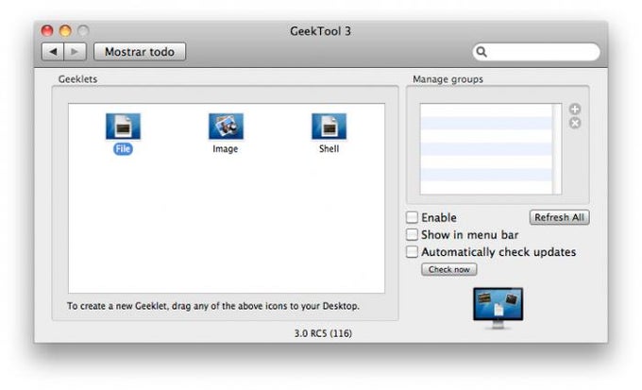Click the GeekTool 3 window title

click(321, 31)
